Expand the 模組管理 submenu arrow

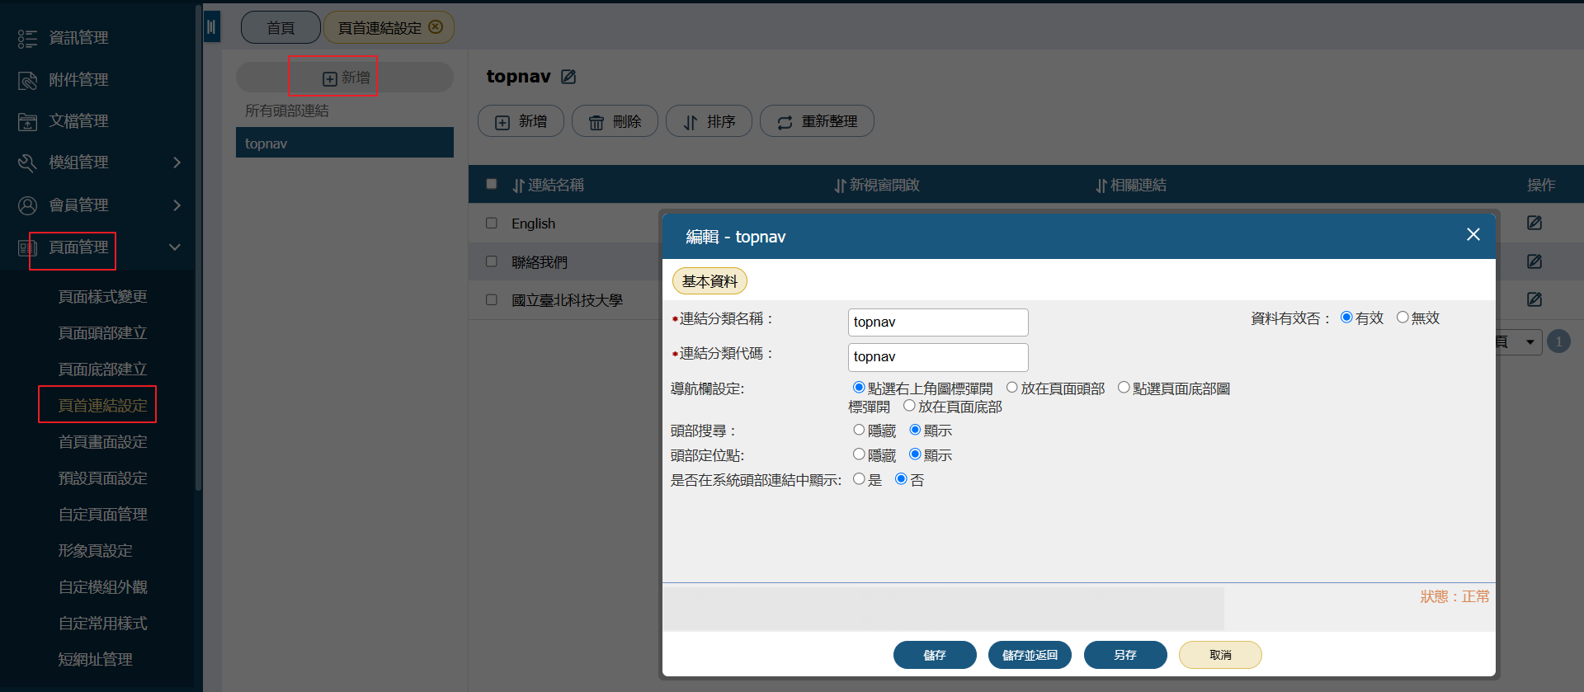pyautogui.click(x=177, y=162)
